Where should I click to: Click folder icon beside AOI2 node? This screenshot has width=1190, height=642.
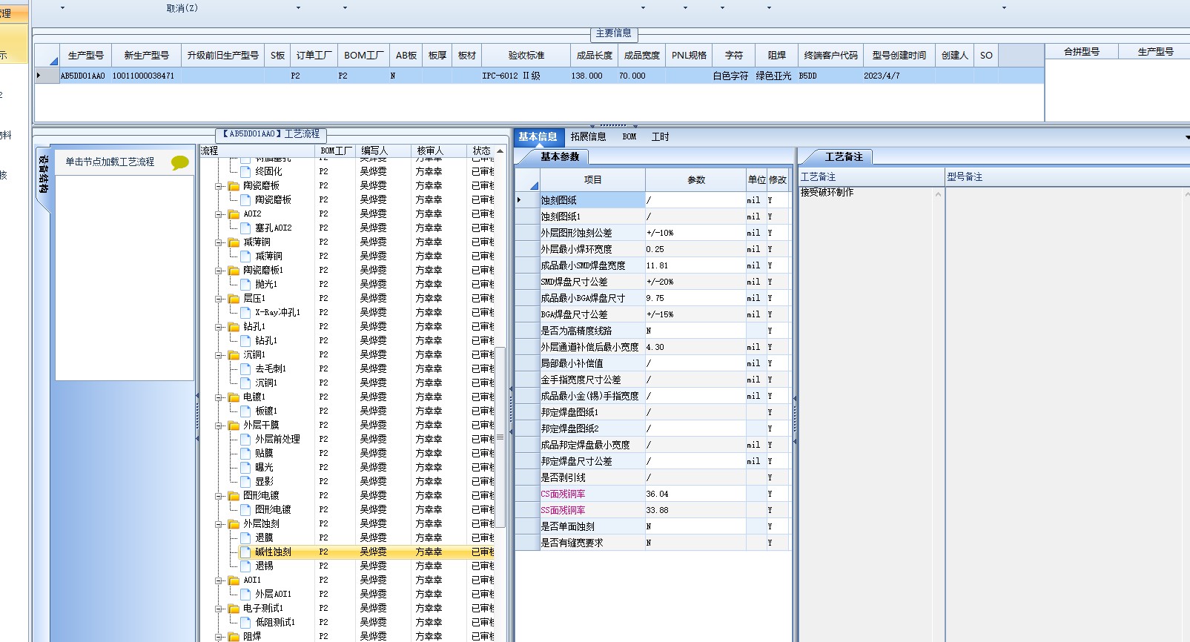[234, 214]
